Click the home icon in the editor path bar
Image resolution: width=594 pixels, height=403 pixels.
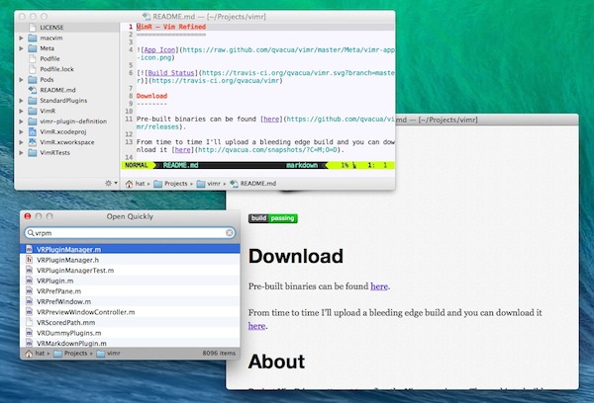click(x=129, y=184)
